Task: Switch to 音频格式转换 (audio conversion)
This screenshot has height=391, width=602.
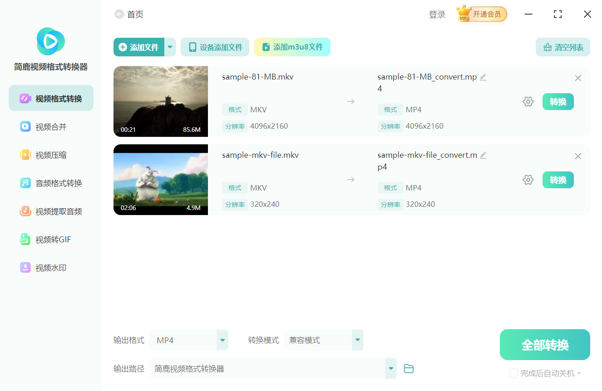Action: coord(50,183)
